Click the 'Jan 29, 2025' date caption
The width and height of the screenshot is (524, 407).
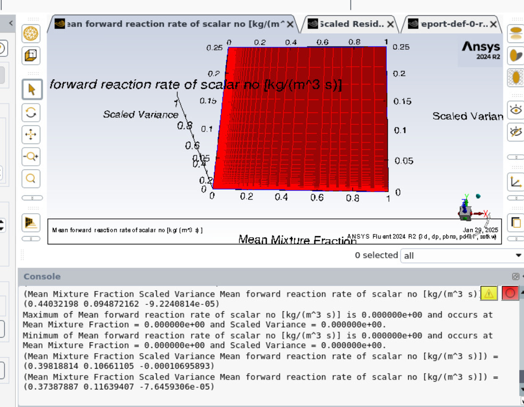[480, 230]
